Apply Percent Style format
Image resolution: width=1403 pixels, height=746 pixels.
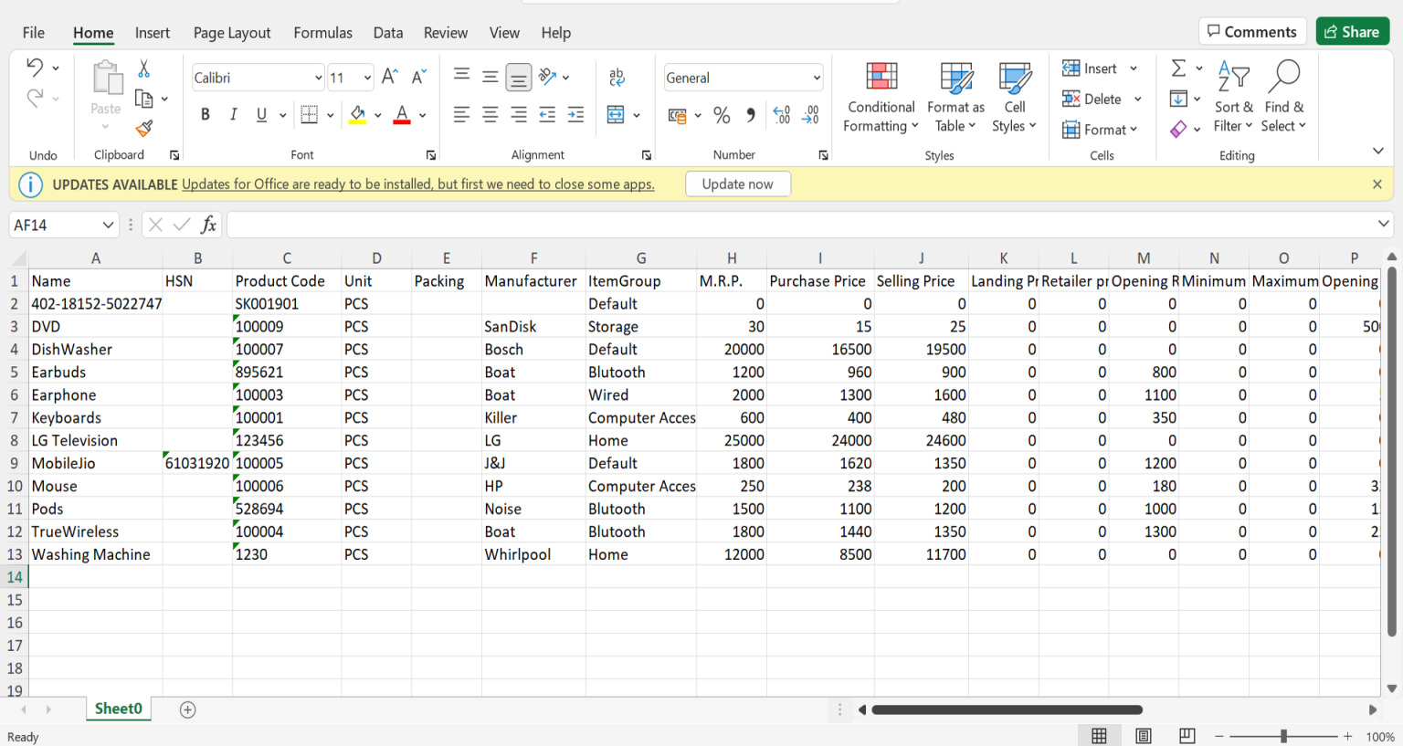click(722, 115)
